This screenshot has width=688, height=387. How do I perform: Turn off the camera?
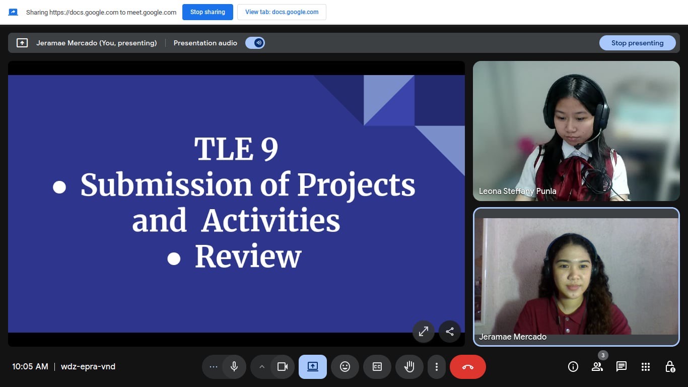(283, 367)
